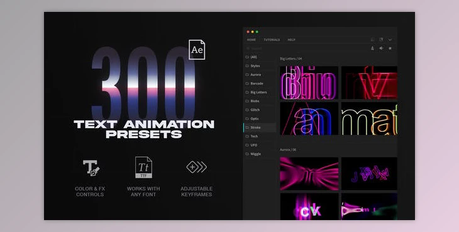Minimize the panel with the yellow button

coord(252,32)
